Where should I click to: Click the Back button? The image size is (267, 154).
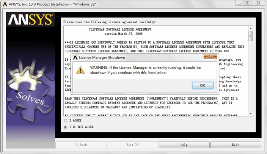click(x=80, y=145)
